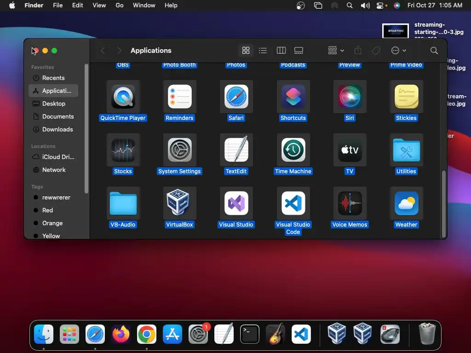Image resolution: width=471 pixels, height=353 pixels.
Task: Go forward with the right chevron
Action: [x=119, y=51]
